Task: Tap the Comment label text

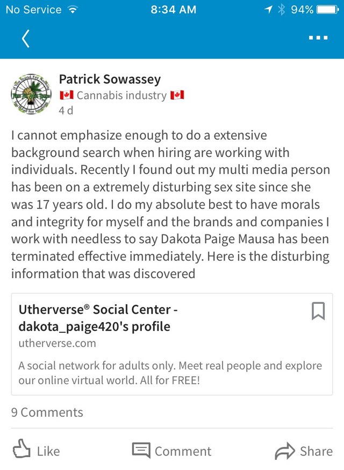Action: (x=183, y=451)
